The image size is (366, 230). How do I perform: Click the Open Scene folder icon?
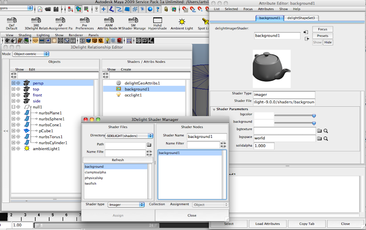tap(48, 9)
